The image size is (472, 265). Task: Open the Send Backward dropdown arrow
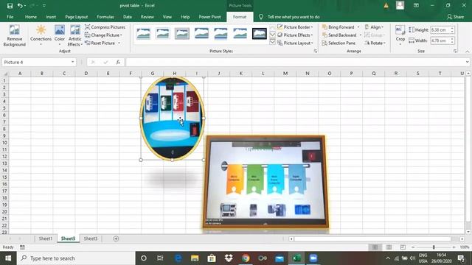click(361, 35)
